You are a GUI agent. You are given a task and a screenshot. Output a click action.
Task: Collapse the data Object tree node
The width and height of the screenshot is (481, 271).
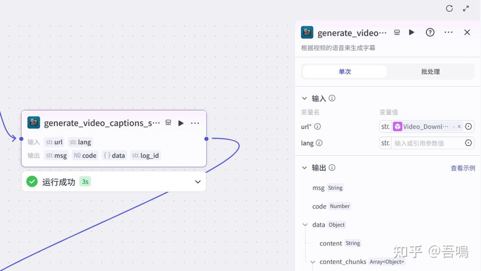point(305,225)
